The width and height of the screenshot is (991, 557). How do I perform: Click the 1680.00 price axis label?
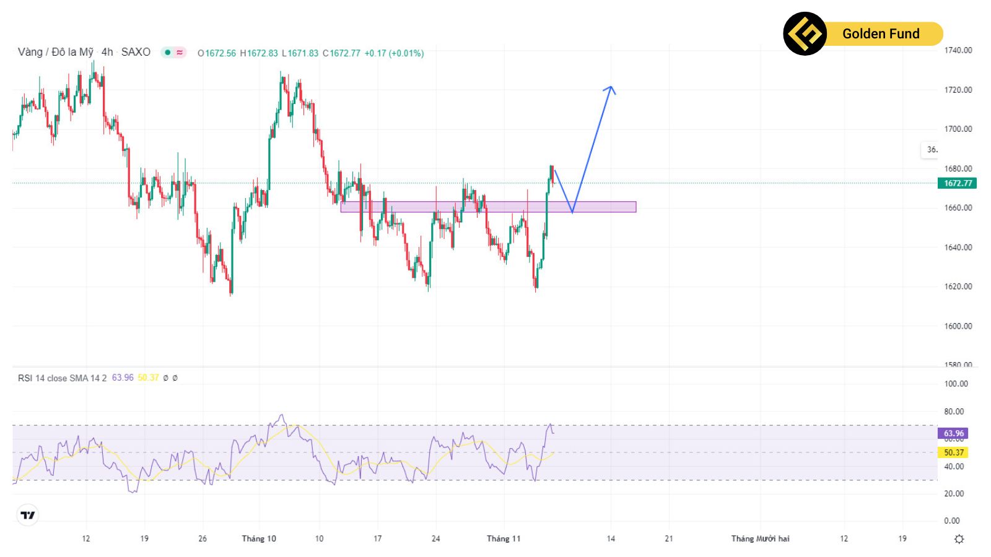pos(958,168)
